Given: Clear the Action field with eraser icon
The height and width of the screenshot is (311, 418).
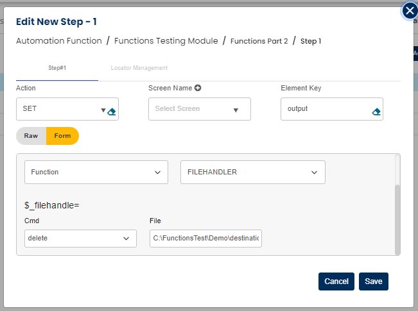Looking at the screenshot, I should coord(111,111).
